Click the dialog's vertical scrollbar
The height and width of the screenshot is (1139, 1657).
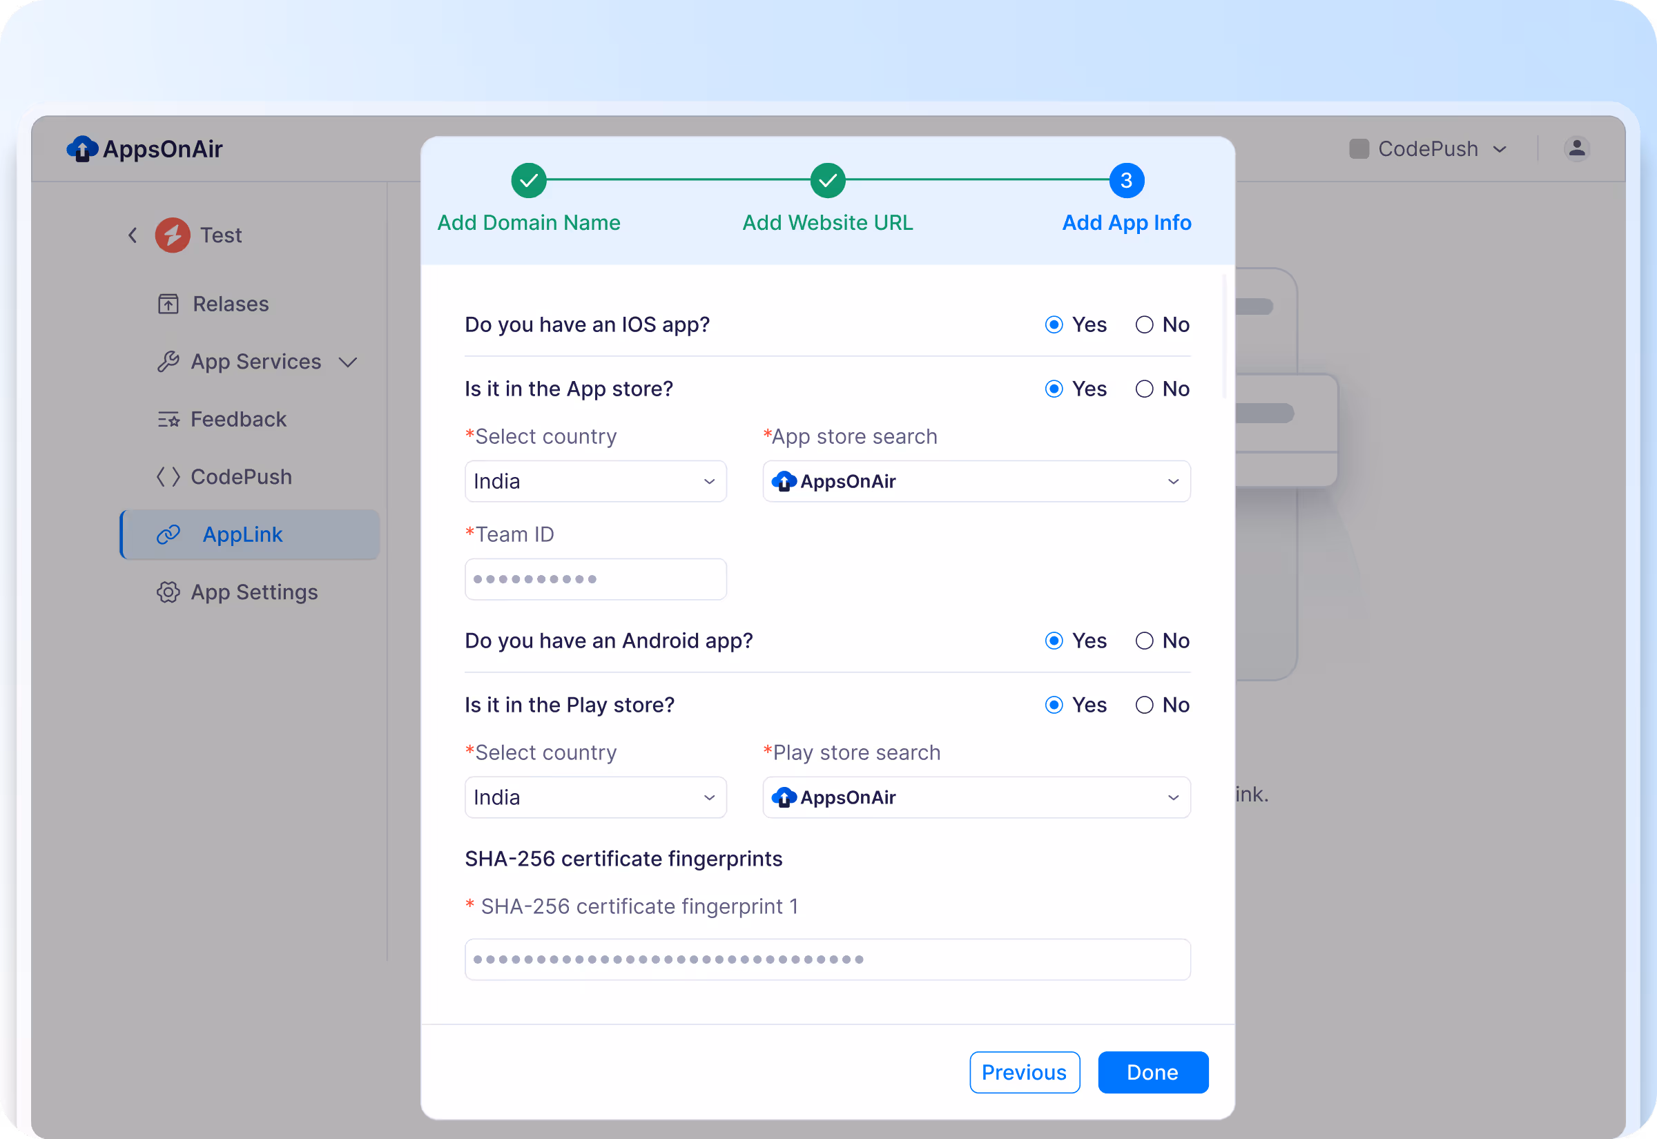(x=1224, y=337)
